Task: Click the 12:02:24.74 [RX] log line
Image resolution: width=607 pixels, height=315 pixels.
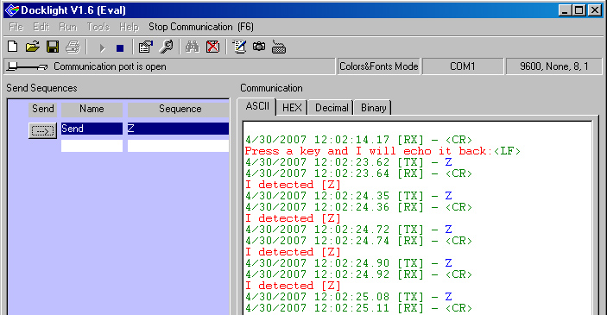Action: (x=358, y=241)
